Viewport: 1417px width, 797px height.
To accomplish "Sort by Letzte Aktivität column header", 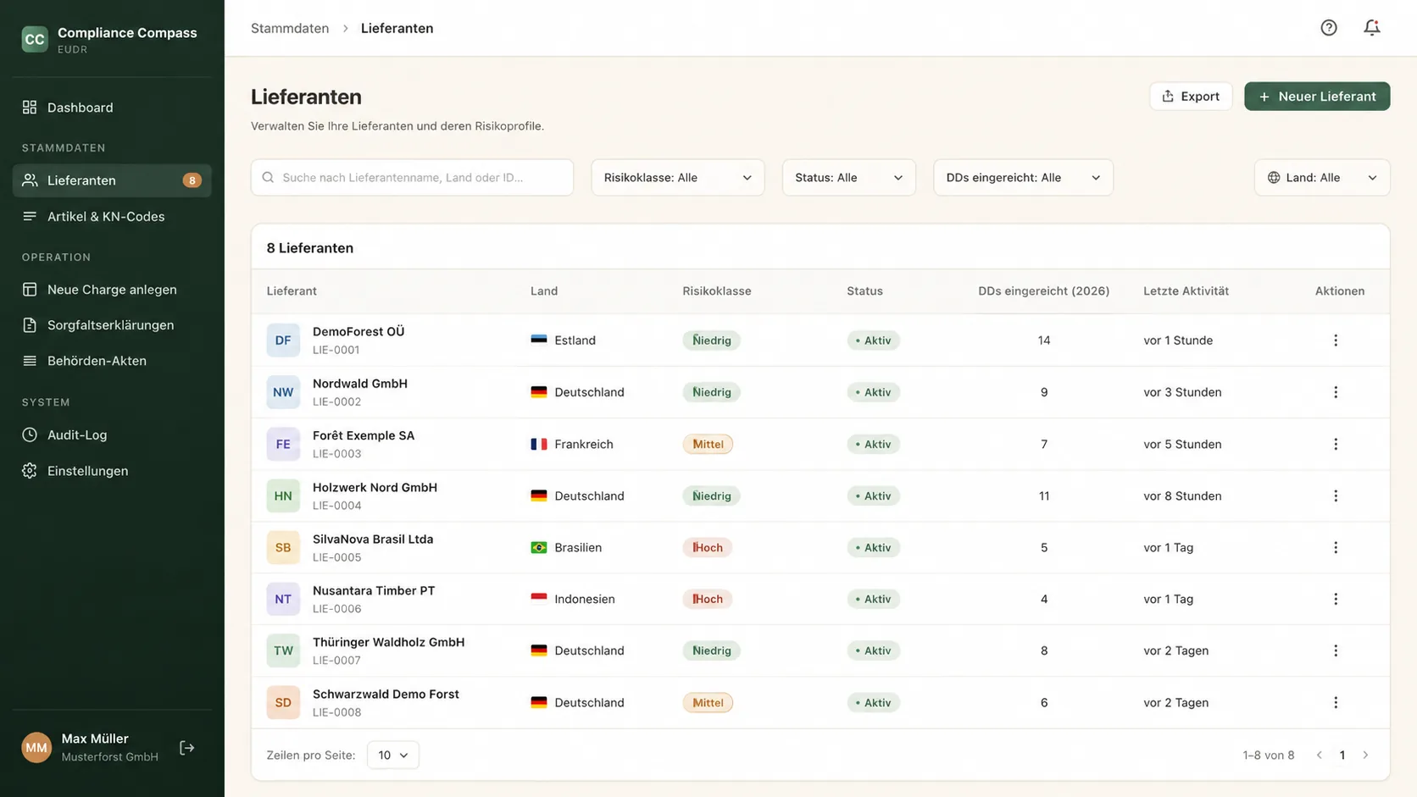I will pos(1186,291).
